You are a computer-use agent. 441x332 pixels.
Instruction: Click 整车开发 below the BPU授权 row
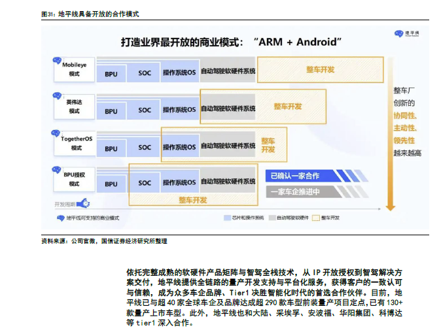[193, 200]
